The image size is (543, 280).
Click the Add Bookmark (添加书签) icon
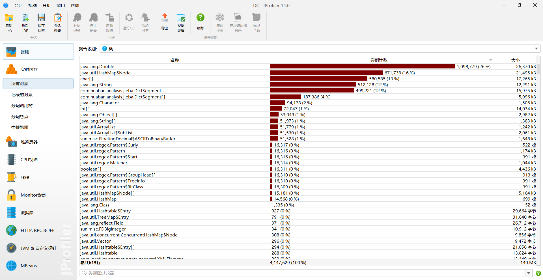[145, 23]
